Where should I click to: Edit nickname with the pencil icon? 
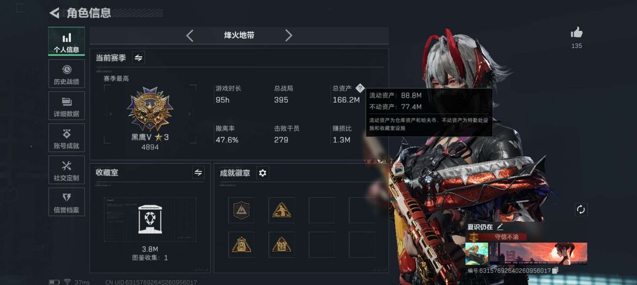click(x=500, y=227)
